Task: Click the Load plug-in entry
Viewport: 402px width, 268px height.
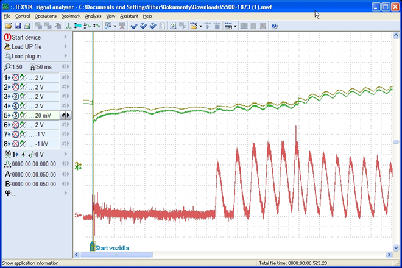Action: tap(26, 56)
